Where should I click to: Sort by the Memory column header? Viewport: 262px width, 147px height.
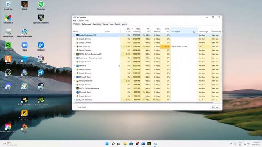136,30
